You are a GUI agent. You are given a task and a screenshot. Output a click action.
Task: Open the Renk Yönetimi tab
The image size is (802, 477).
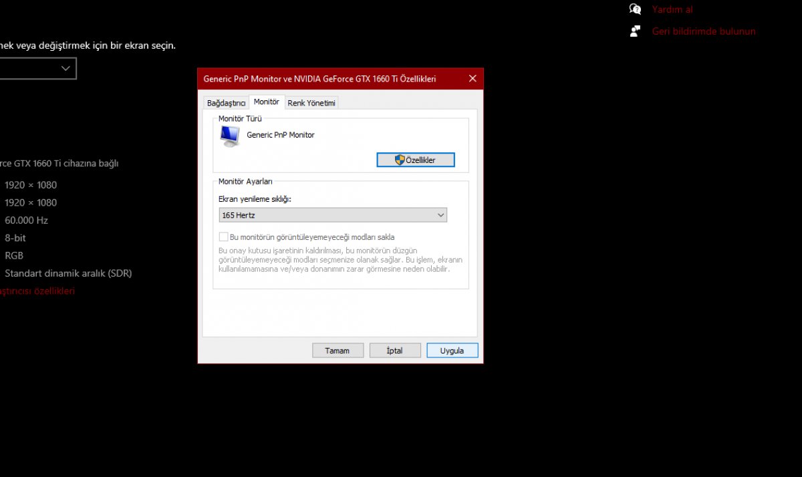point(311,103)
